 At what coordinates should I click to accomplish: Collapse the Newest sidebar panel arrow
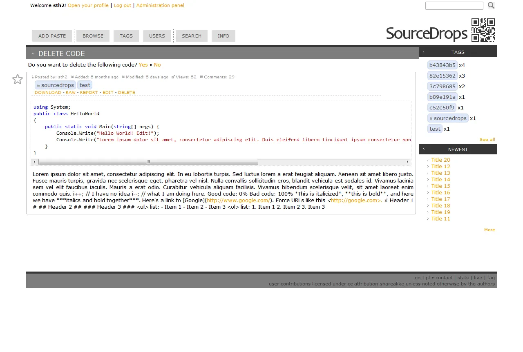click(424, 149)
